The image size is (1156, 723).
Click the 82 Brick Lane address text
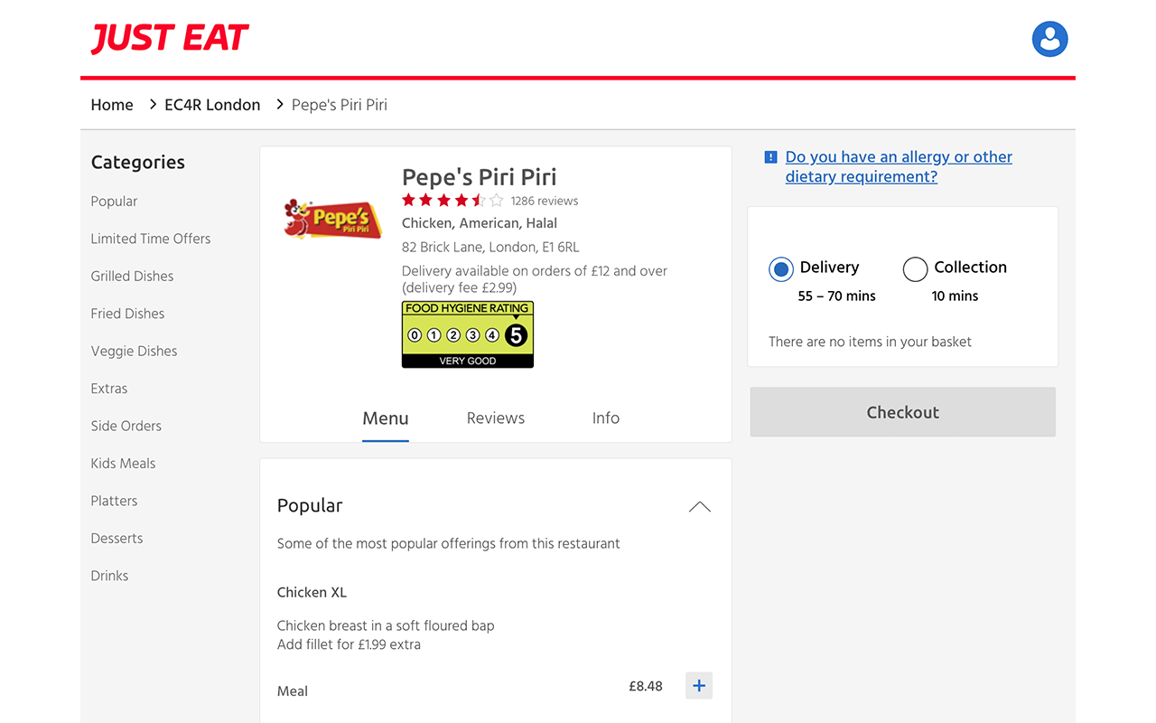[490, 247]
